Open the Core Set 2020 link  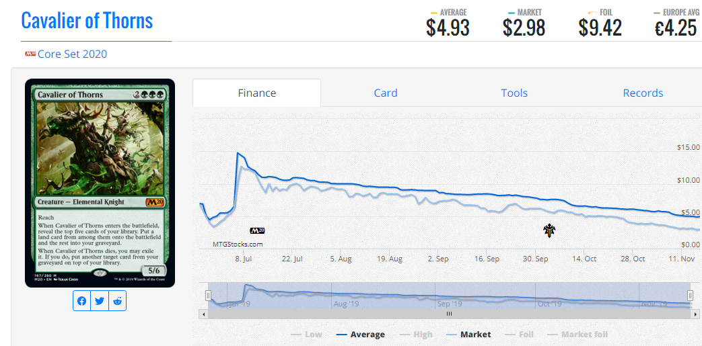click(x=72, y=54)
